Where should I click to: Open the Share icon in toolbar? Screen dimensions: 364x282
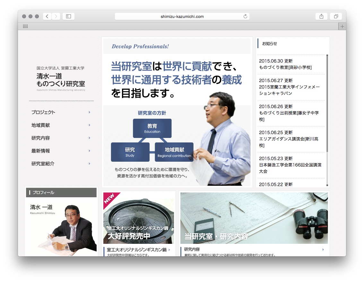point(321,16)
